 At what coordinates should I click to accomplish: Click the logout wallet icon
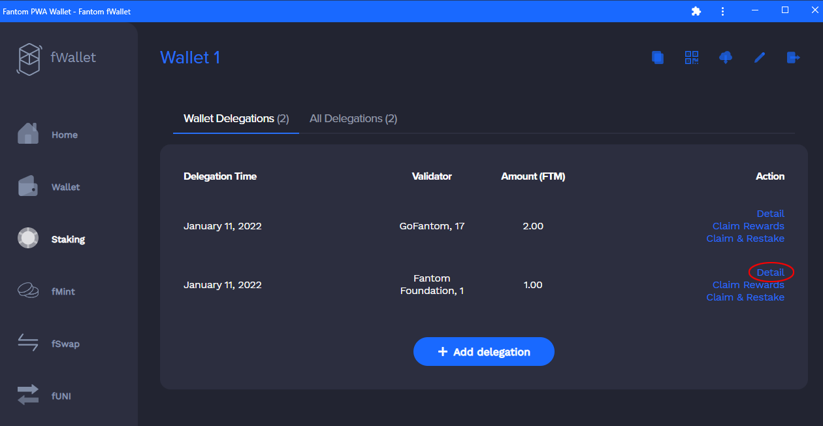click(793, 57)
